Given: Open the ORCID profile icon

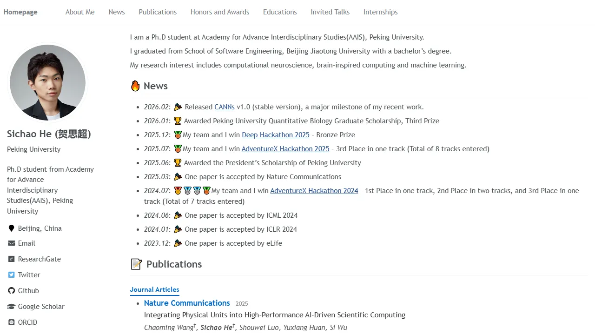Looking at the screenshot, I should pos(10,322).
